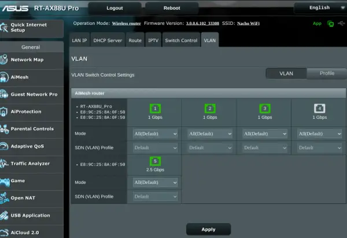The height and width of the screenshot is (238, 347).
Task: Click LAN port 1 icon
Action: [x=155, y=108]
